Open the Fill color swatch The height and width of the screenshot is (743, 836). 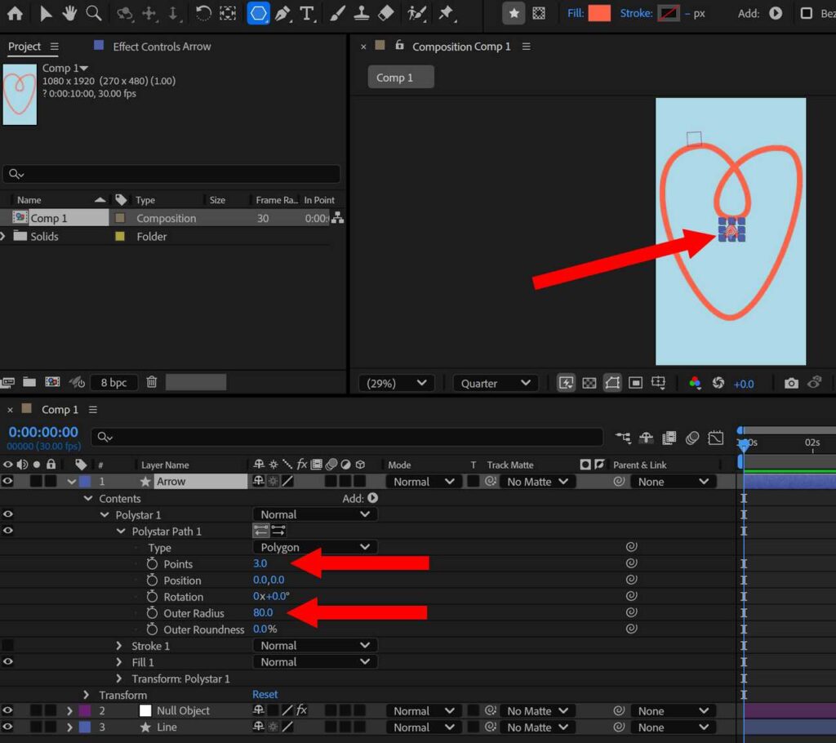tap(598, 13)
